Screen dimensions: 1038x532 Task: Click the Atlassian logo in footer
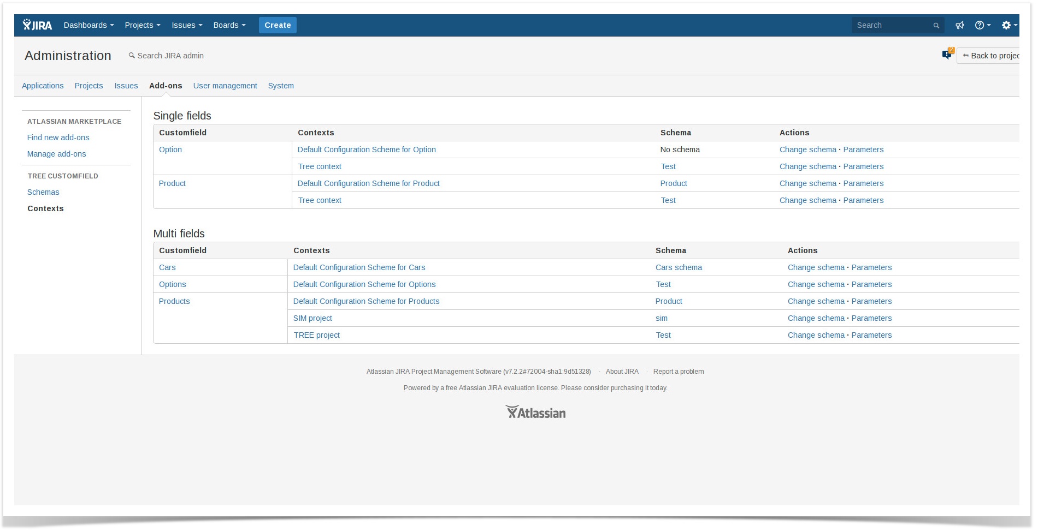pos(535,413)
